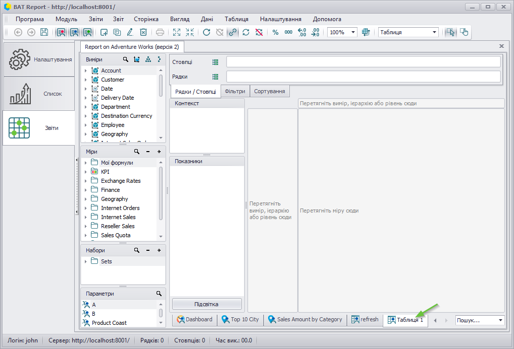
Task: Open the Налаштування sidebar section
Action: click(x=39, y=59)
